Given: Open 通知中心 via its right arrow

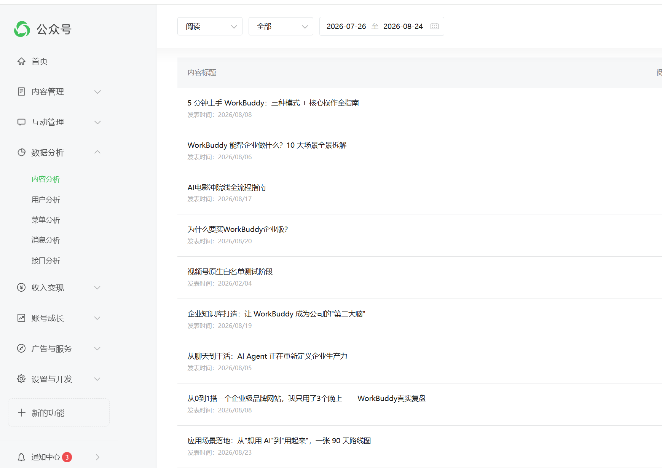Looking at the screenshot, I should click(98, 457).
